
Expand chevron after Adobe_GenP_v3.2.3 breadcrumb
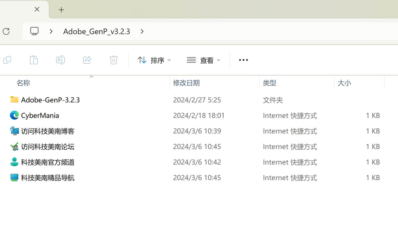[x=142, y=31]
